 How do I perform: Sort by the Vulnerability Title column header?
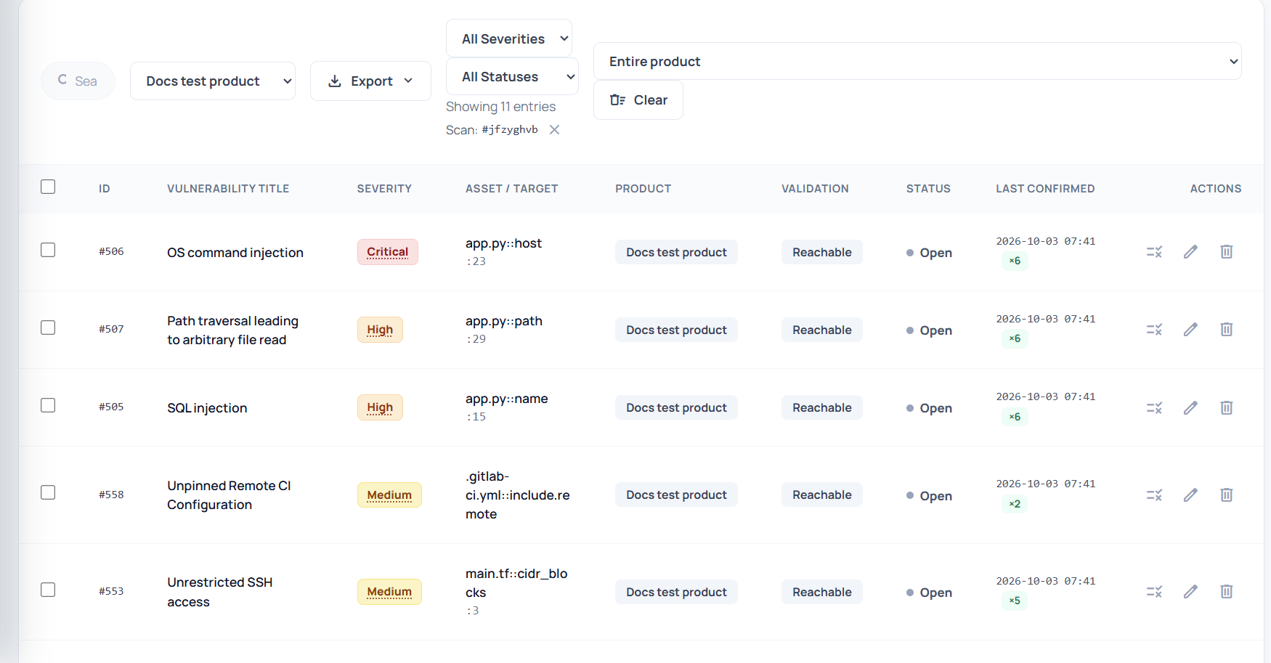(228, 189)
